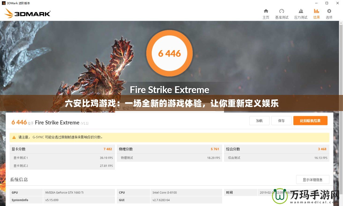The height and width of the screenshot is (206, 343).
Task: Select the 物理测试 row label
Action: point(127,158)
